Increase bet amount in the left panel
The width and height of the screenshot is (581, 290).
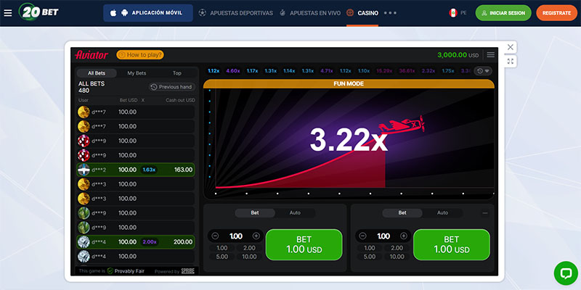pos(256,236)
